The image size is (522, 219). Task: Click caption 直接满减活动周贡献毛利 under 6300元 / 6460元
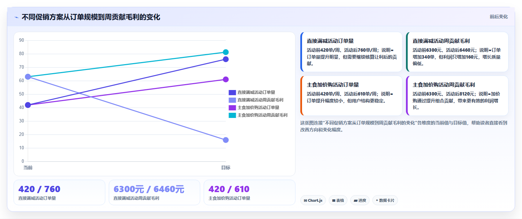[x=136, y=198]
